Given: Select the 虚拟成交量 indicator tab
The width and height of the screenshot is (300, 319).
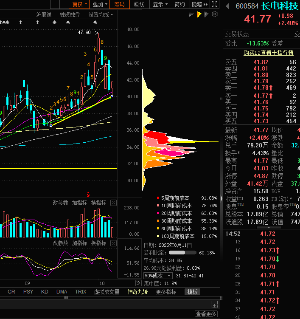Looking at the screenshot, I should point(107,292).
